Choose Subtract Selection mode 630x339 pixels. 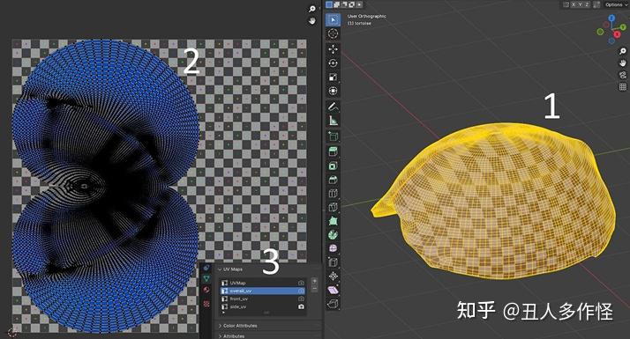click(x=344, y=4)
